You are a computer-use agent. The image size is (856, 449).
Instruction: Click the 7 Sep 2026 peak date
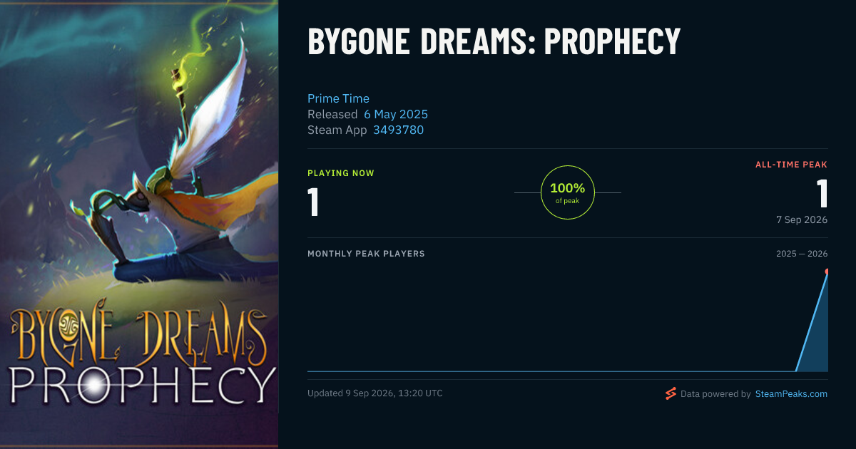click(802, 220)
